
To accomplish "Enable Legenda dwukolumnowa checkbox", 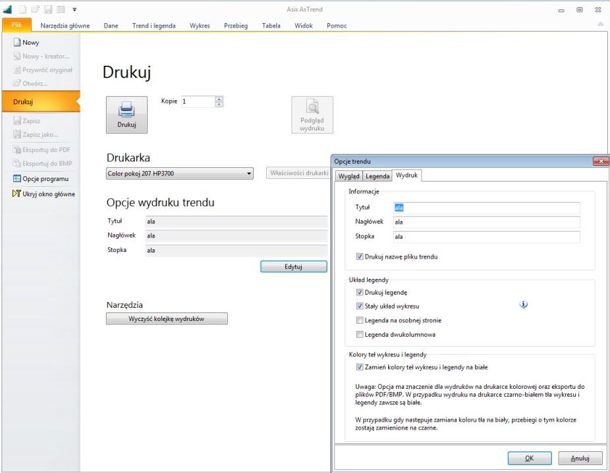I will point(360,334).
